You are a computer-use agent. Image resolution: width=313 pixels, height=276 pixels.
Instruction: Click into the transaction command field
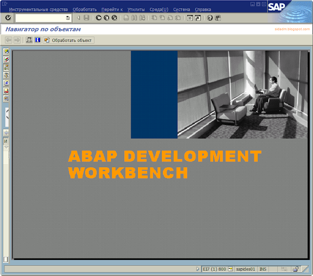[41, 18]
